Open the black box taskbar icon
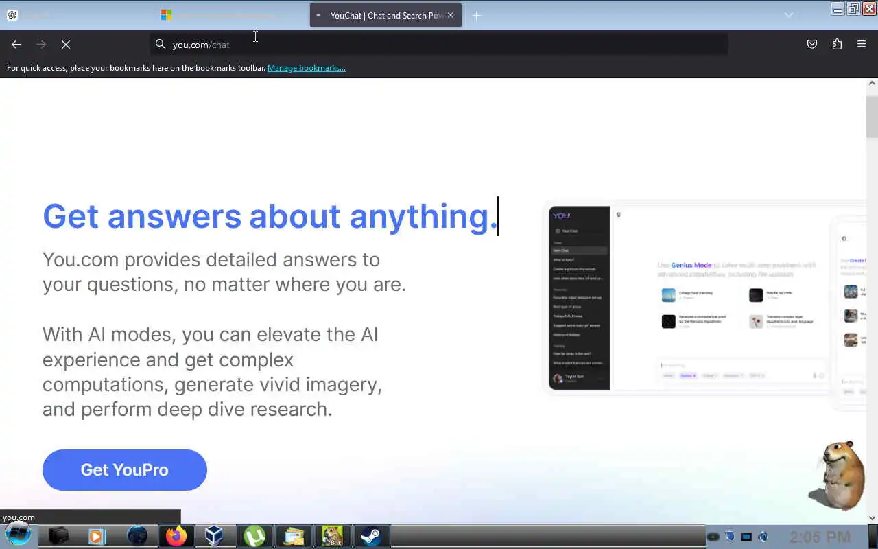This screenshot has width=878, height=549. [59, 536]
